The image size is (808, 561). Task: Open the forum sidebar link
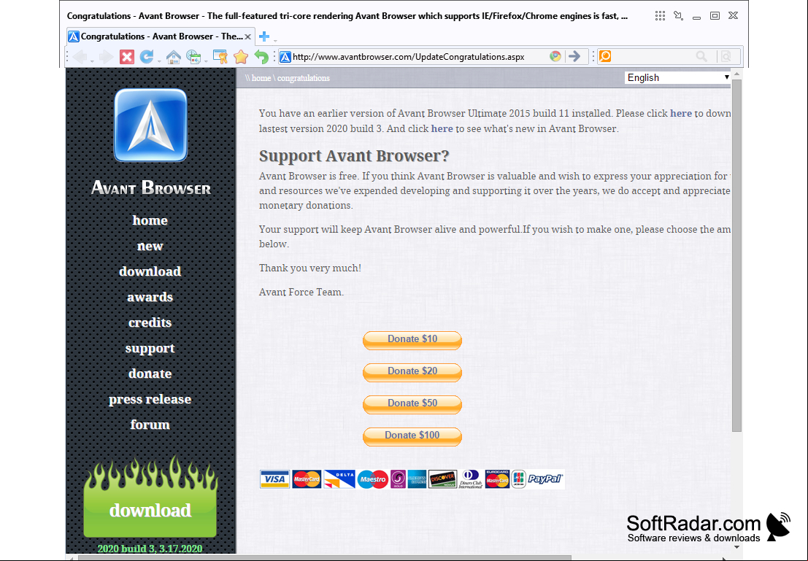click(x=150, y=425)
